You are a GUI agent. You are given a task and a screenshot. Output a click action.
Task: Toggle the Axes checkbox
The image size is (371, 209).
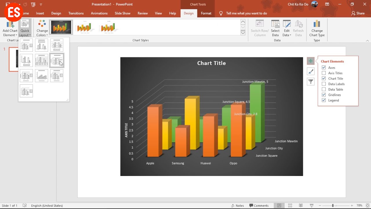[x=324, y=68]
